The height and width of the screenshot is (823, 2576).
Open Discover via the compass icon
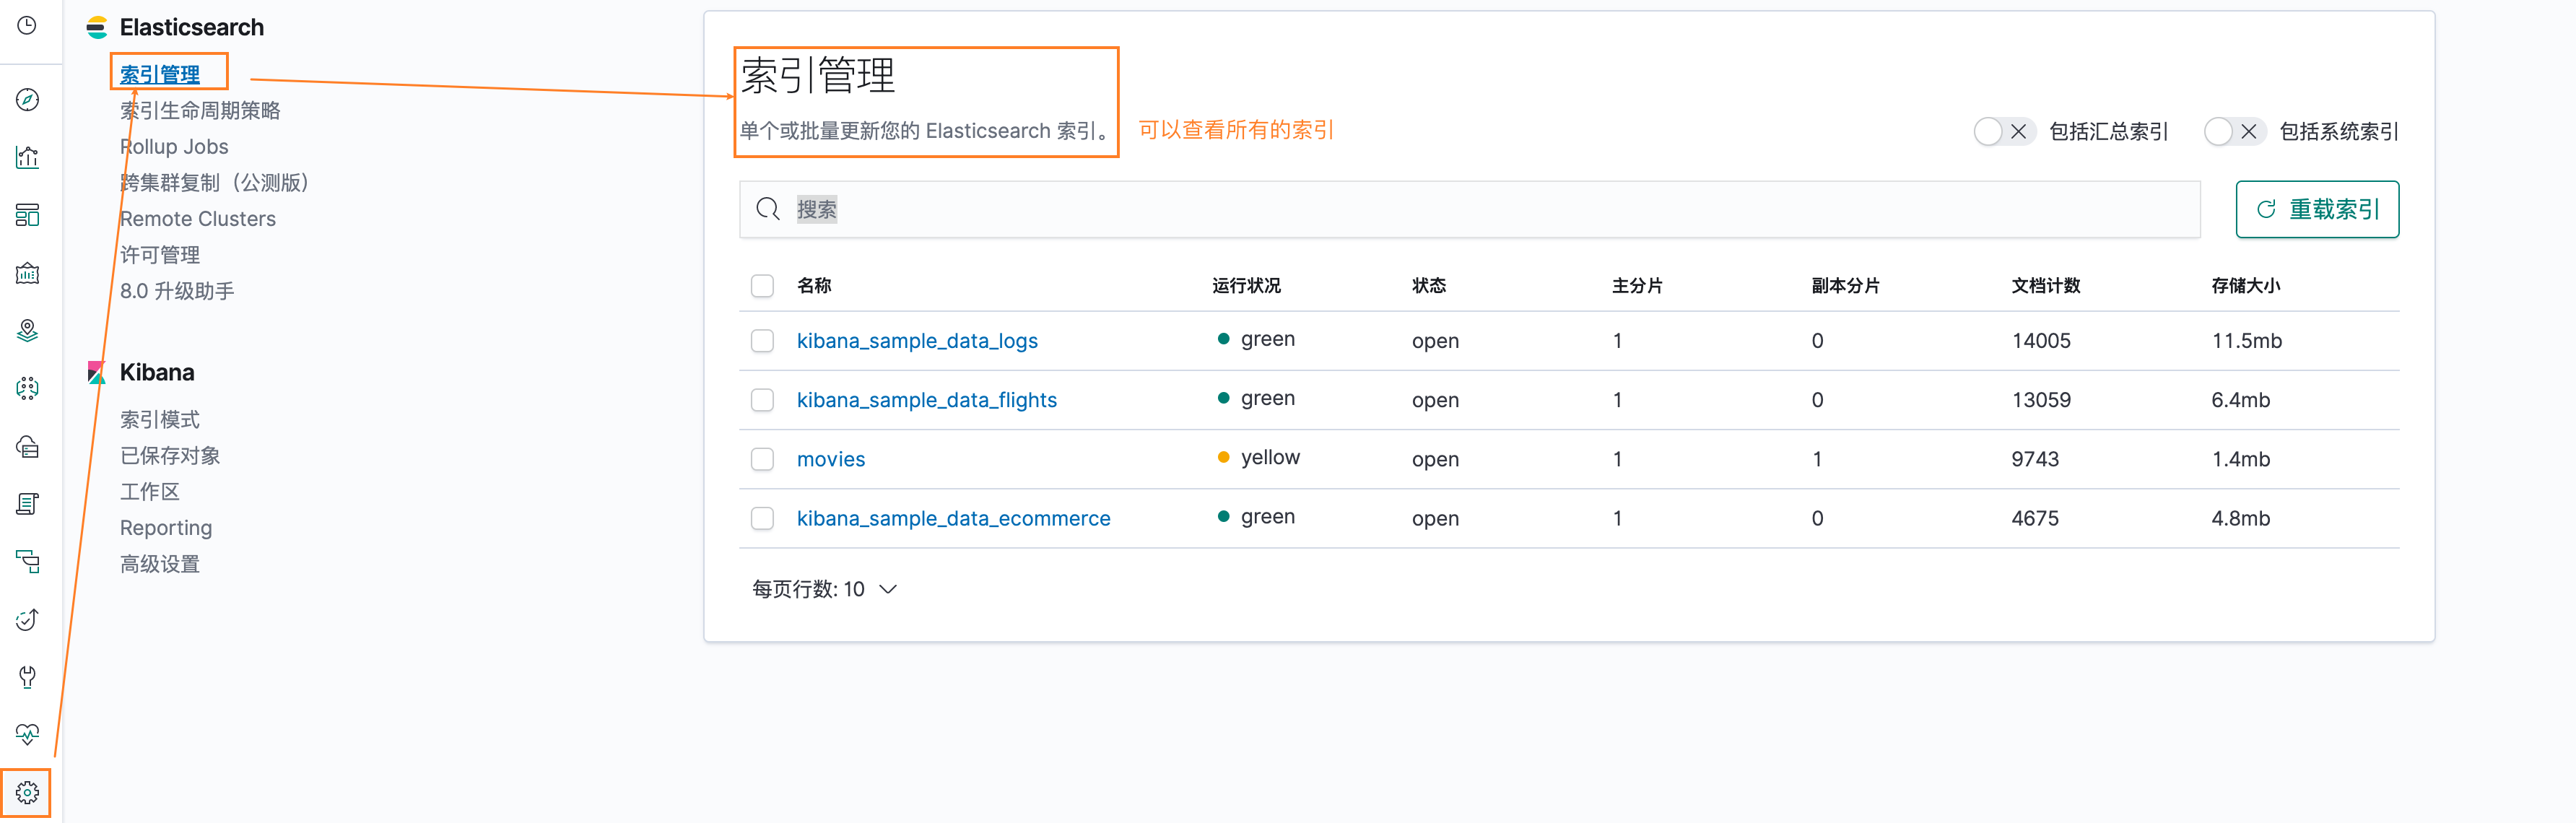coord(27,99)
